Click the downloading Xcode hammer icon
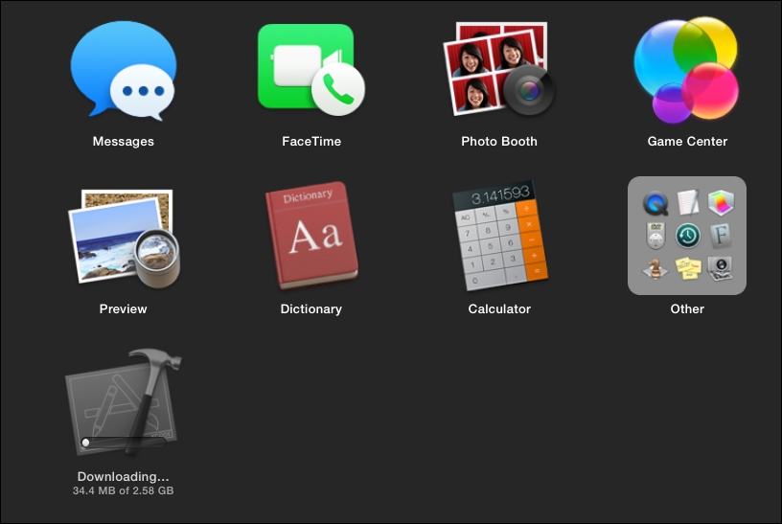 (x=124, y=401)
